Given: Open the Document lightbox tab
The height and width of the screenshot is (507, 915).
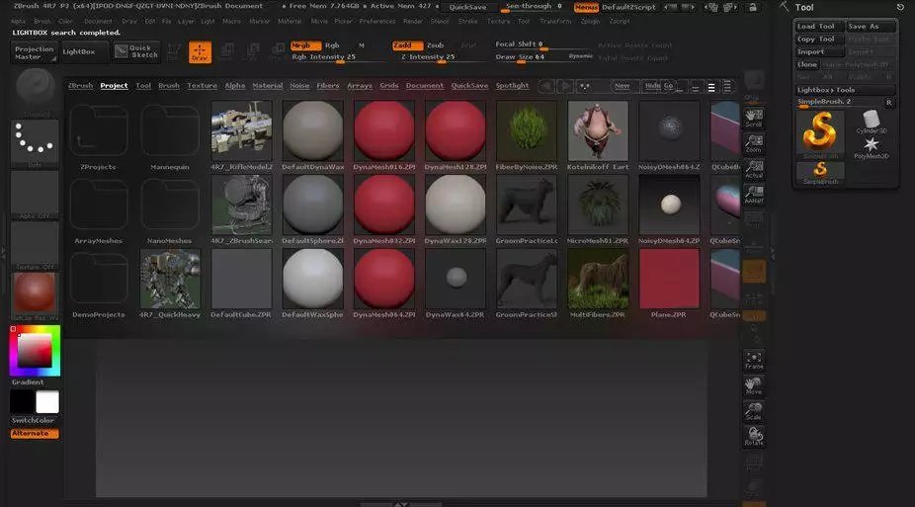Looking at the screenshot, I should [424, 86].
